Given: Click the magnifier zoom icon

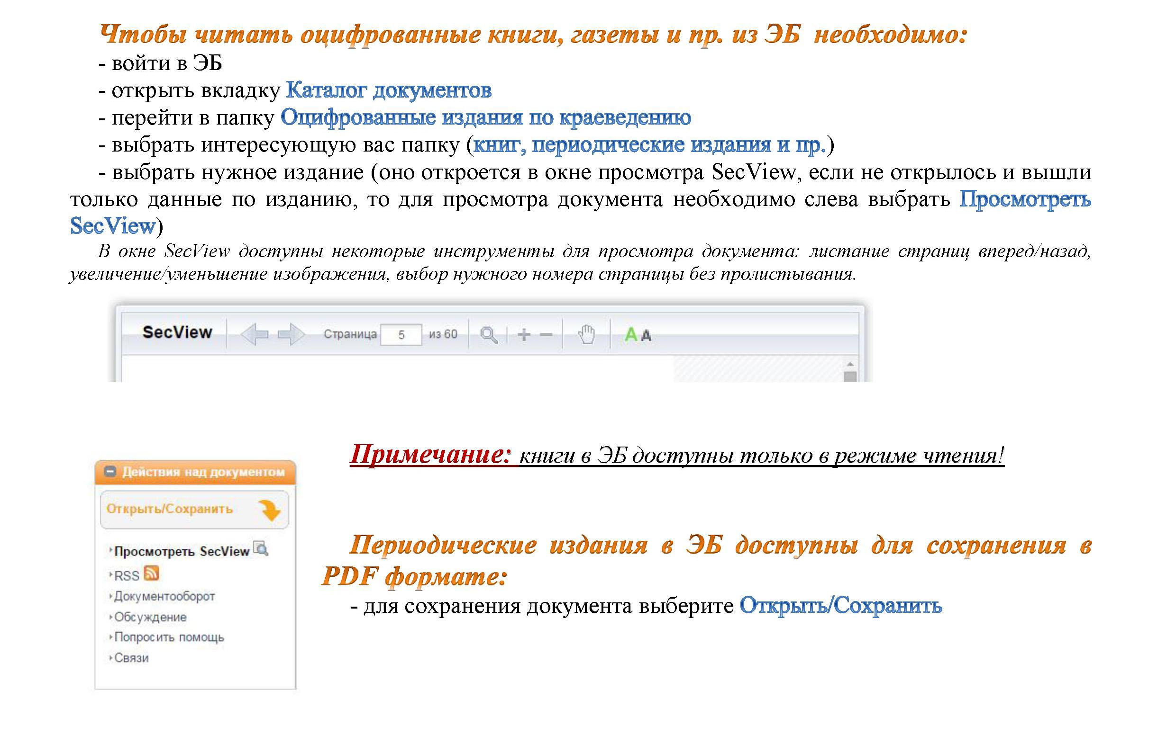Looking at the screenshot, I should tap(489, 335).
